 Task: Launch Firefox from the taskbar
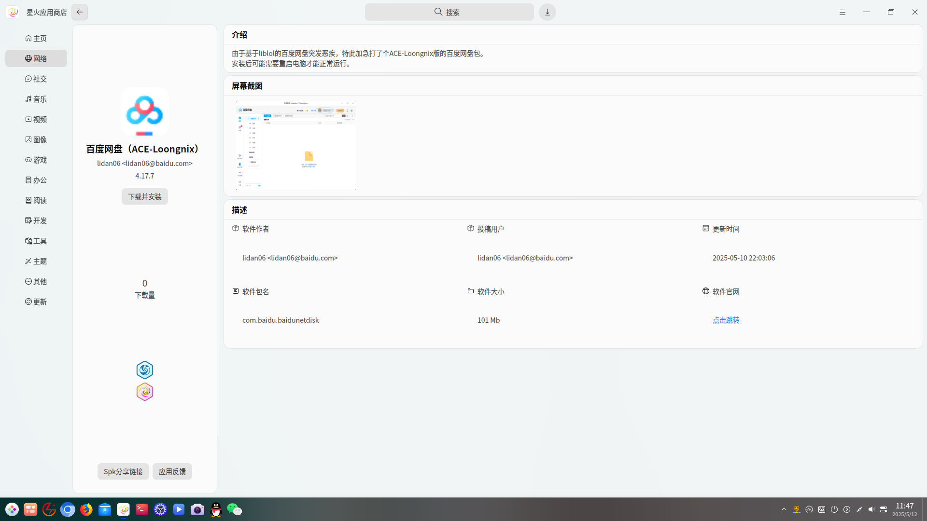coord(86,509)
